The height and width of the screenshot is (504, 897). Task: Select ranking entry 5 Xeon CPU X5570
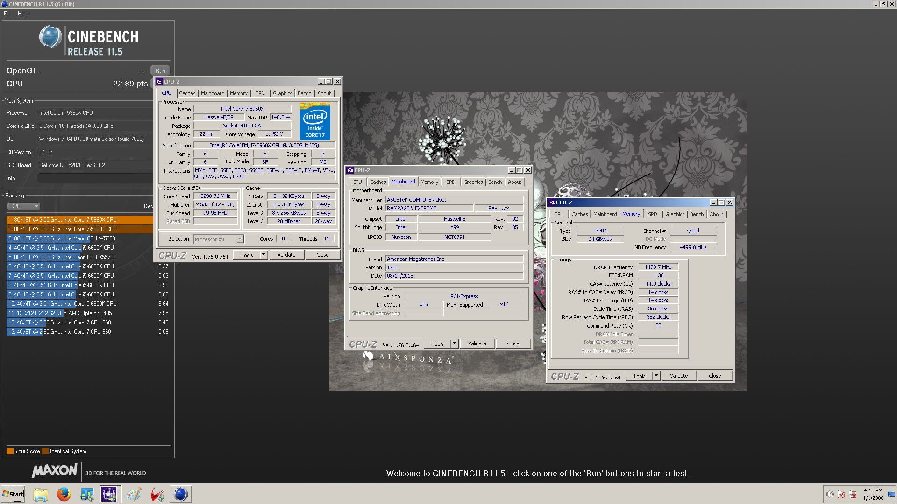80,257
